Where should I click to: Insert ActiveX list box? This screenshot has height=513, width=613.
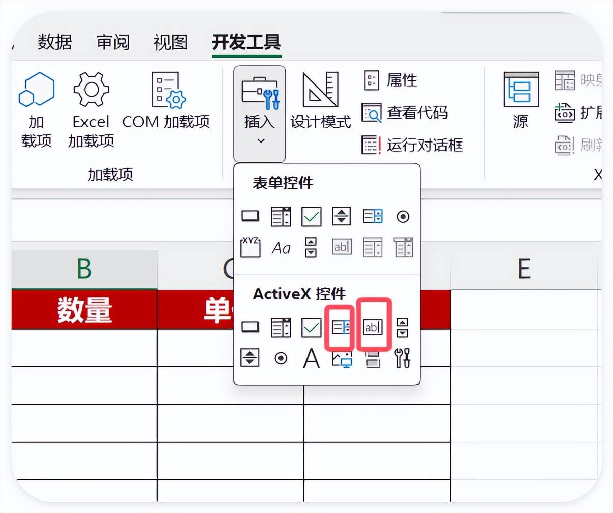coord(342,328)
